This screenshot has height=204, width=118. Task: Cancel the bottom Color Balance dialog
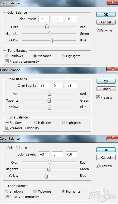106,157
